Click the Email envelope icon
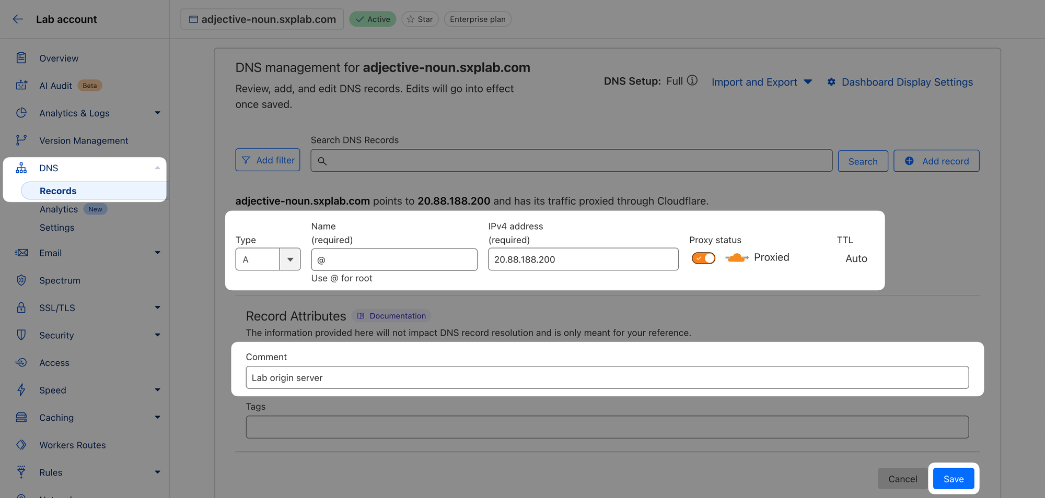 (21, 253)
